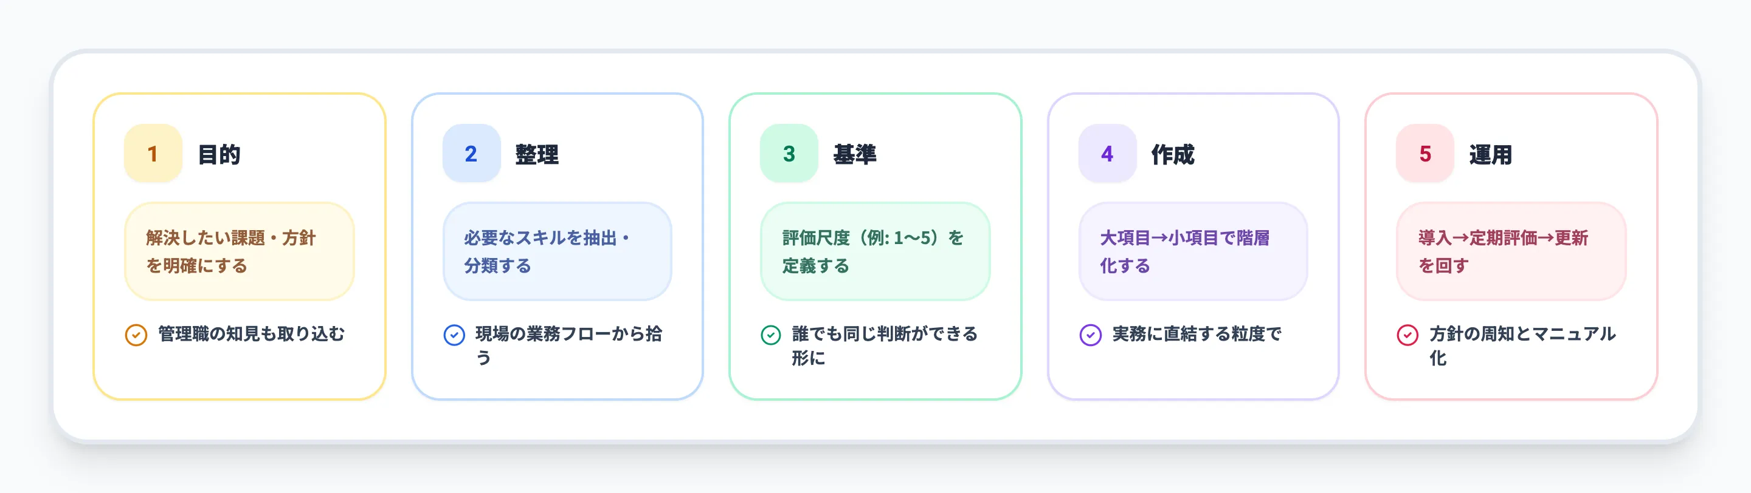Viewport: 1751px width, 493px height.
Task: Select the 整理 step heading
Action: (537, 155)
